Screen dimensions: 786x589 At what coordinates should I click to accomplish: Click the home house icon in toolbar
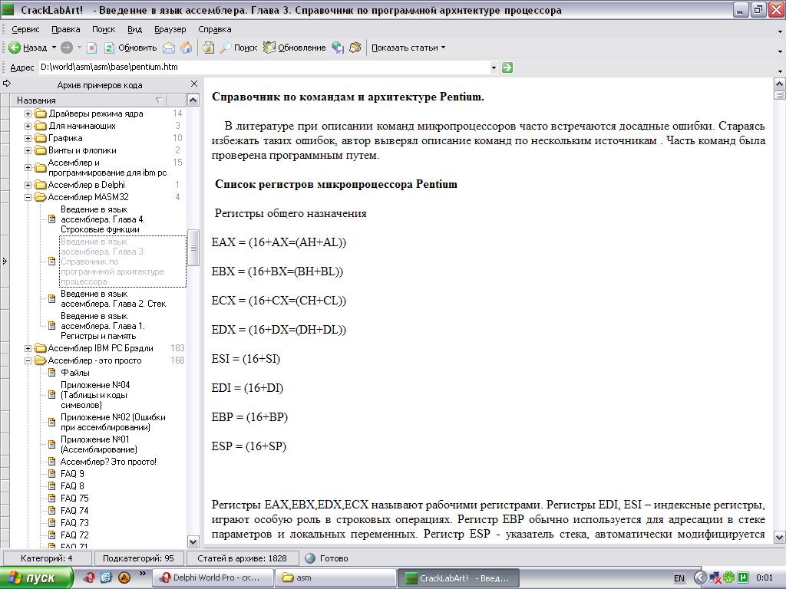[x=186, y=48]
